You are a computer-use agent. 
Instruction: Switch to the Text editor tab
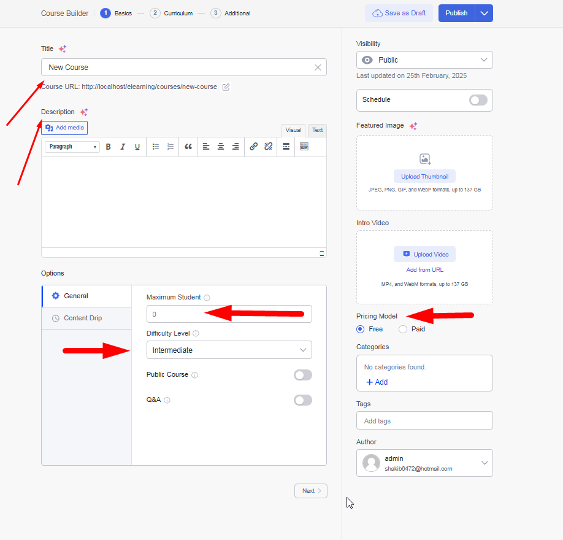[x=317, y=130]
